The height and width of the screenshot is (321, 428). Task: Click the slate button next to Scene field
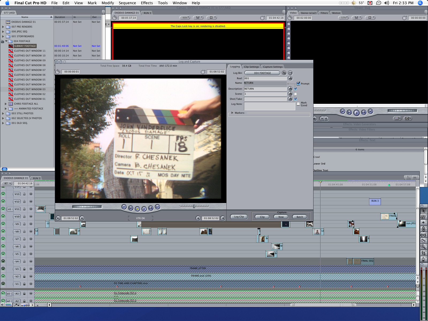[290, 94]
